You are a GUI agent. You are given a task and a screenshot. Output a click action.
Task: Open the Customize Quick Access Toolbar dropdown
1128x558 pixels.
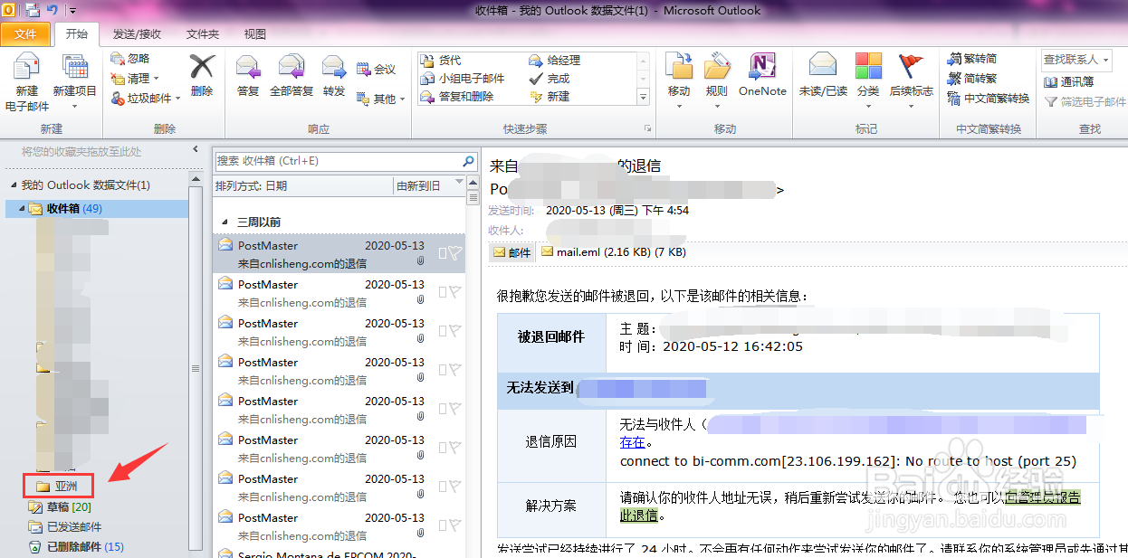pos(73,11)
